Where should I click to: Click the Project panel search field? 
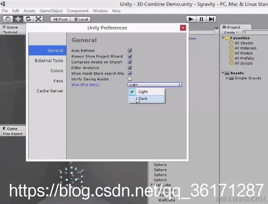(x=255, y=32)
